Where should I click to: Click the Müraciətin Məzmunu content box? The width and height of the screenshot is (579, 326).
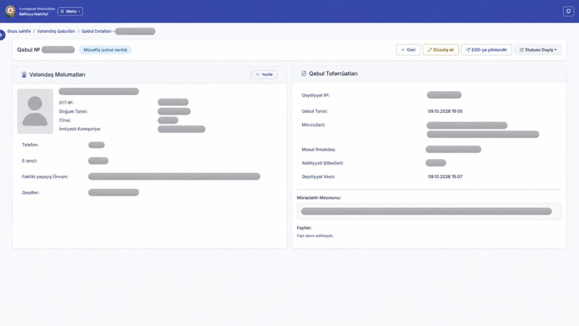pos(429,211)
